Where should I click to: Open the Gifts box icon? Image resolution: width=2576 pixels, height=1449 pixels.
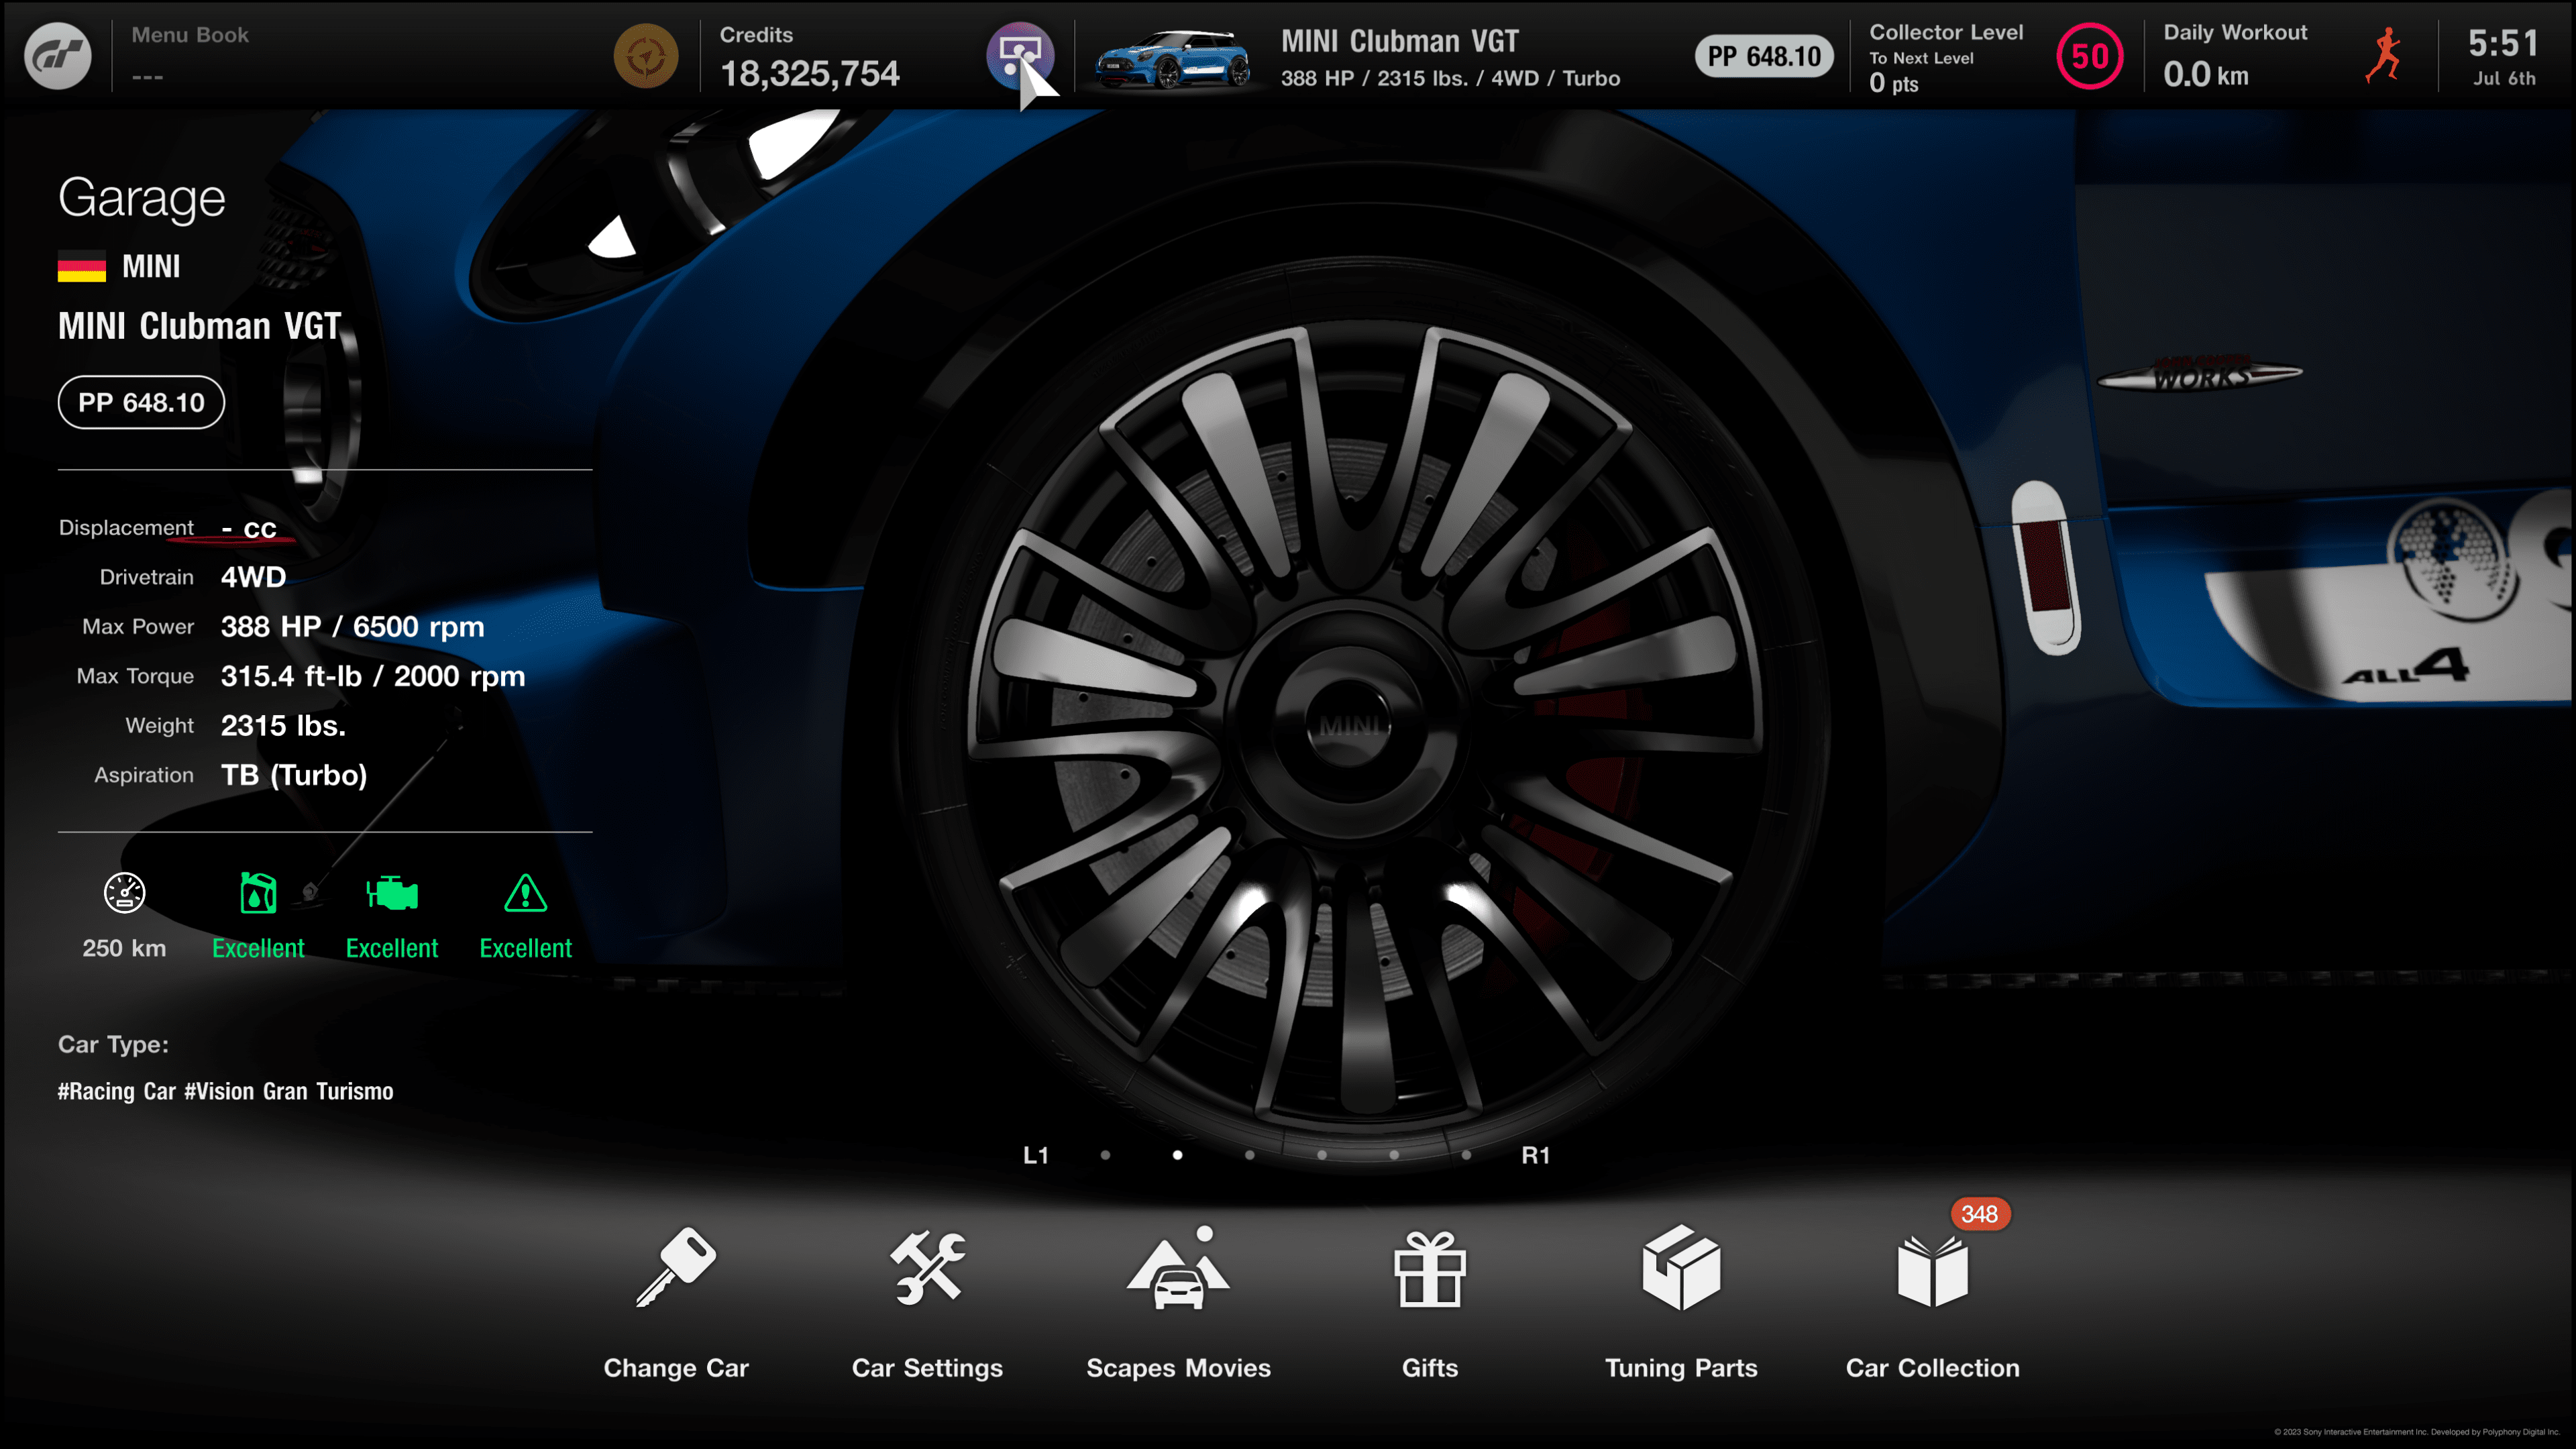point(1430,1267)
